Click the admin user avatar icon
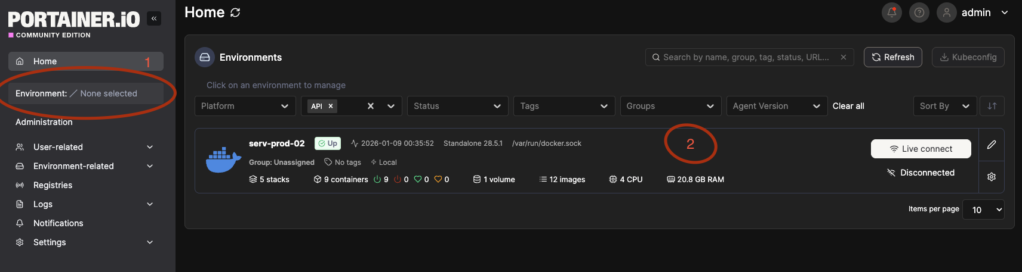The height and width of the screenshot is (272, 1022). point(947,12)
